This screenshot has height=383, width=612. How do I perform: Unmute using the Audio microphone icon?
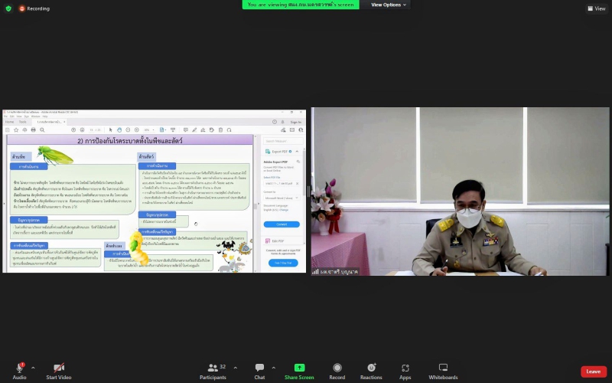pos(19,368)
